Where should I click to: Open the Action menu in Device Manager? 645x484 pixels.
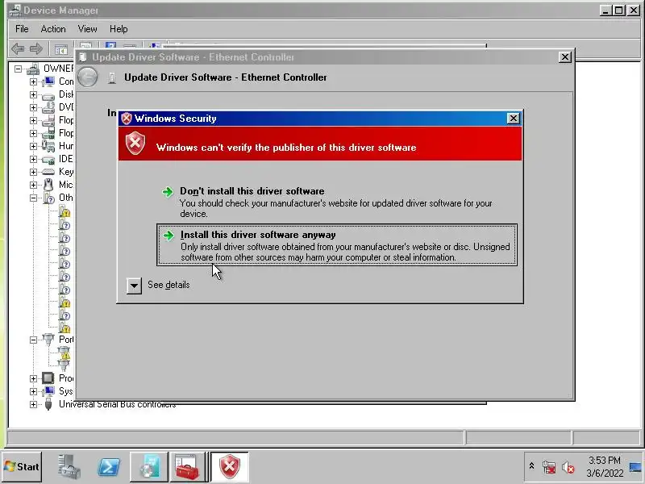coord(53,29)
